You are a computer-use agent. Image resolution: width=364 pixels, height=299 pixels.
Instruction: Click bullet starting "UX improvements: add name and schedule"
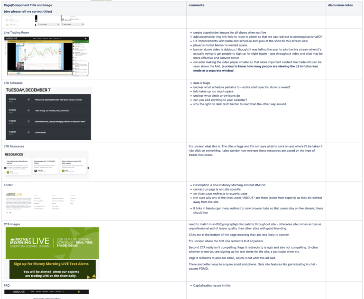pyautogui.click(x=250, y=41)
